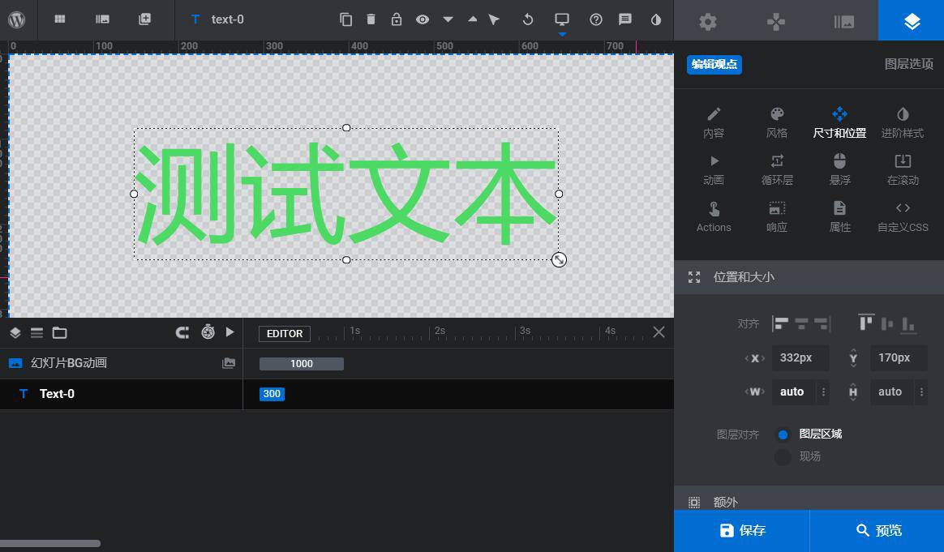Close the timeline with X
This screenshot has height=552, width=944.
(x=659, y=332)
